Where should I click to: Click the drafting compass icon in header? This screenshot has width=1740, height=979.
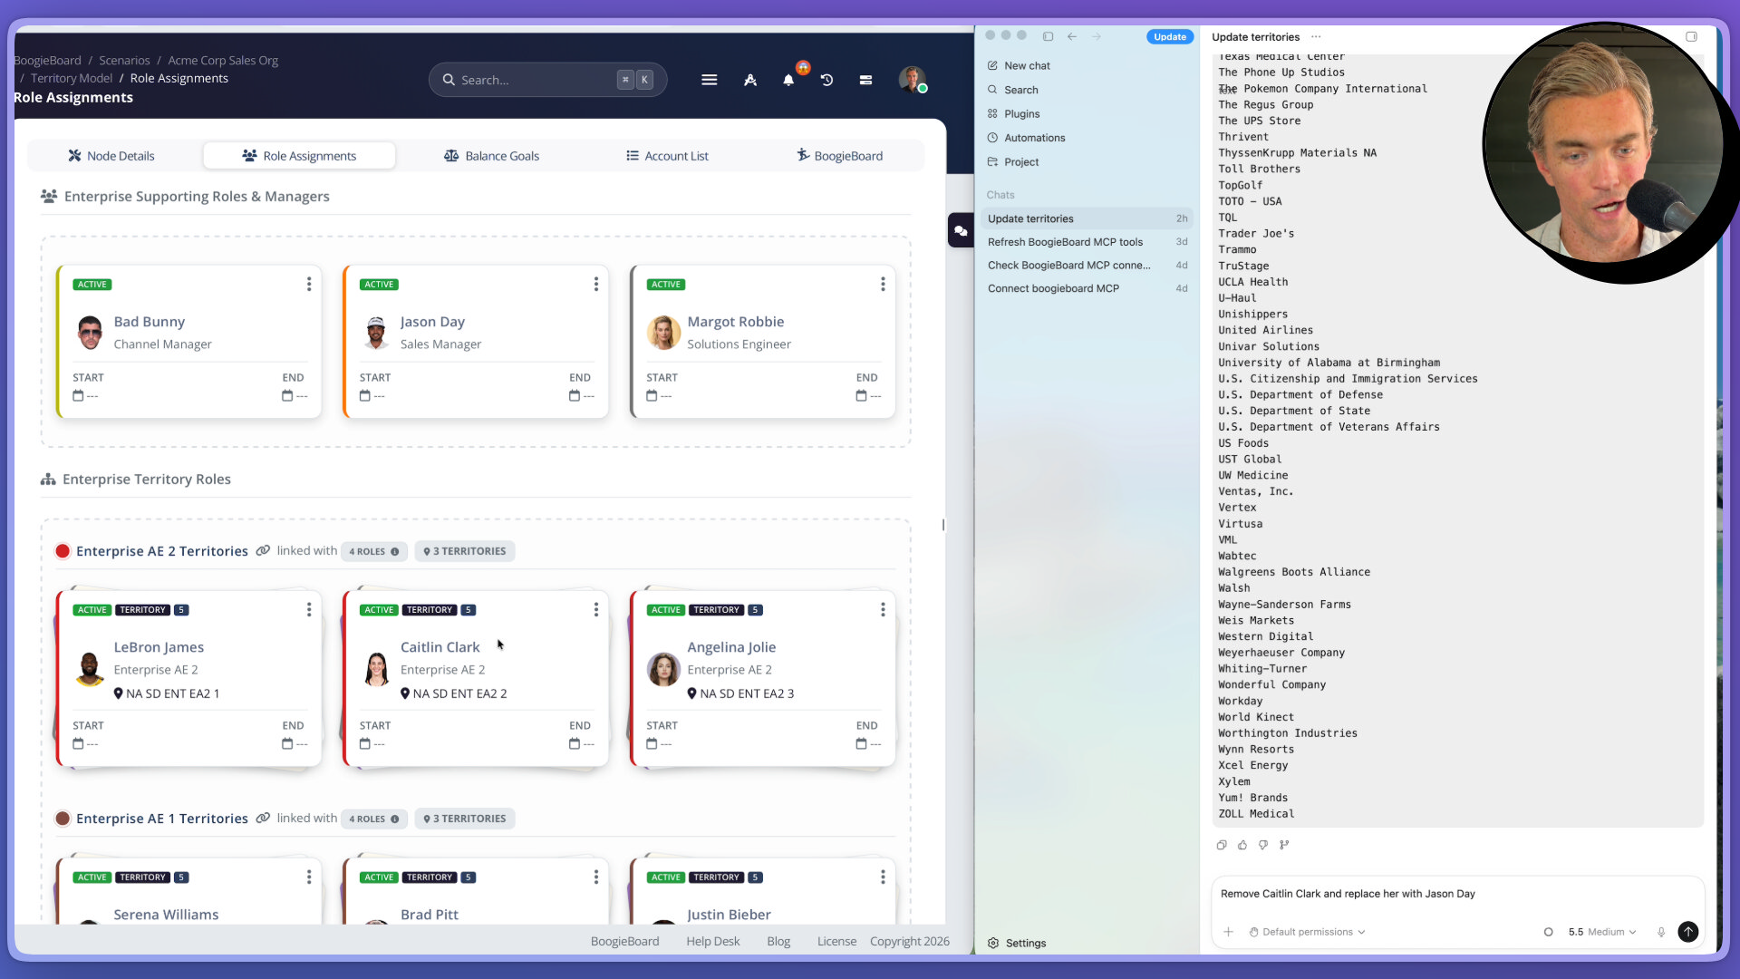(x=750, y=80)
